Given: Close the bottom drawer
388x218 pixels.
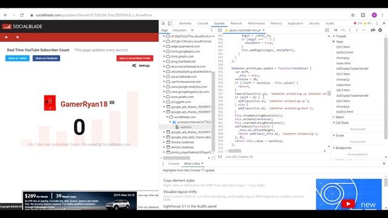Looking at the screenshot, I should tap(384, 163).
